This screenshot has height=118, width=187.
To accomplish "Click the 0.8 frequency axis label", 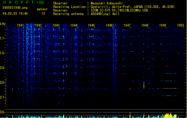I will (x=2, y=83).
